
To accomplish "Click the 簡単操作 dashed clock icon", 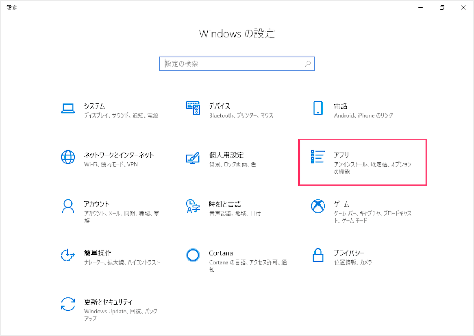I will pos(68,255).
